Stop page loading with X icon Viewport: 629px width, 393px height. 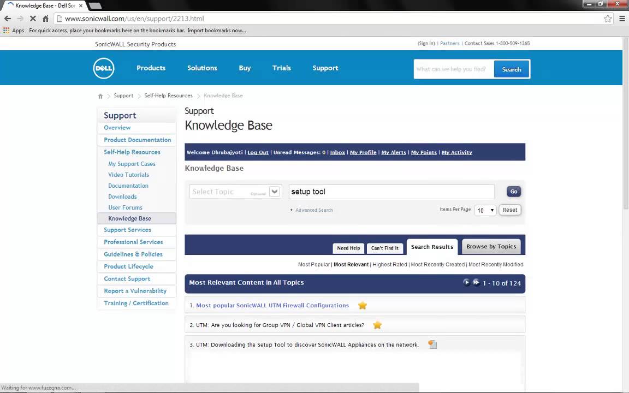click(x=33, y=19)
